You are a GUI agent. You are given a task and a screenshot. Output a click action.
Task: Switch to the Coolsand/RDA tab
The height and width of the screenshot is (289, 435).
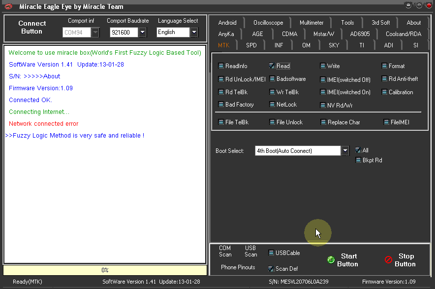(404, 34)
